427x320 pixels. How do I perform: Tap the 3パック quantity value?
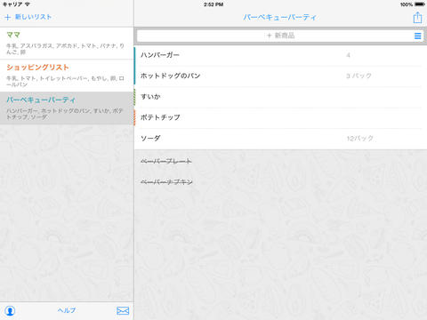[x=359, y=76]
